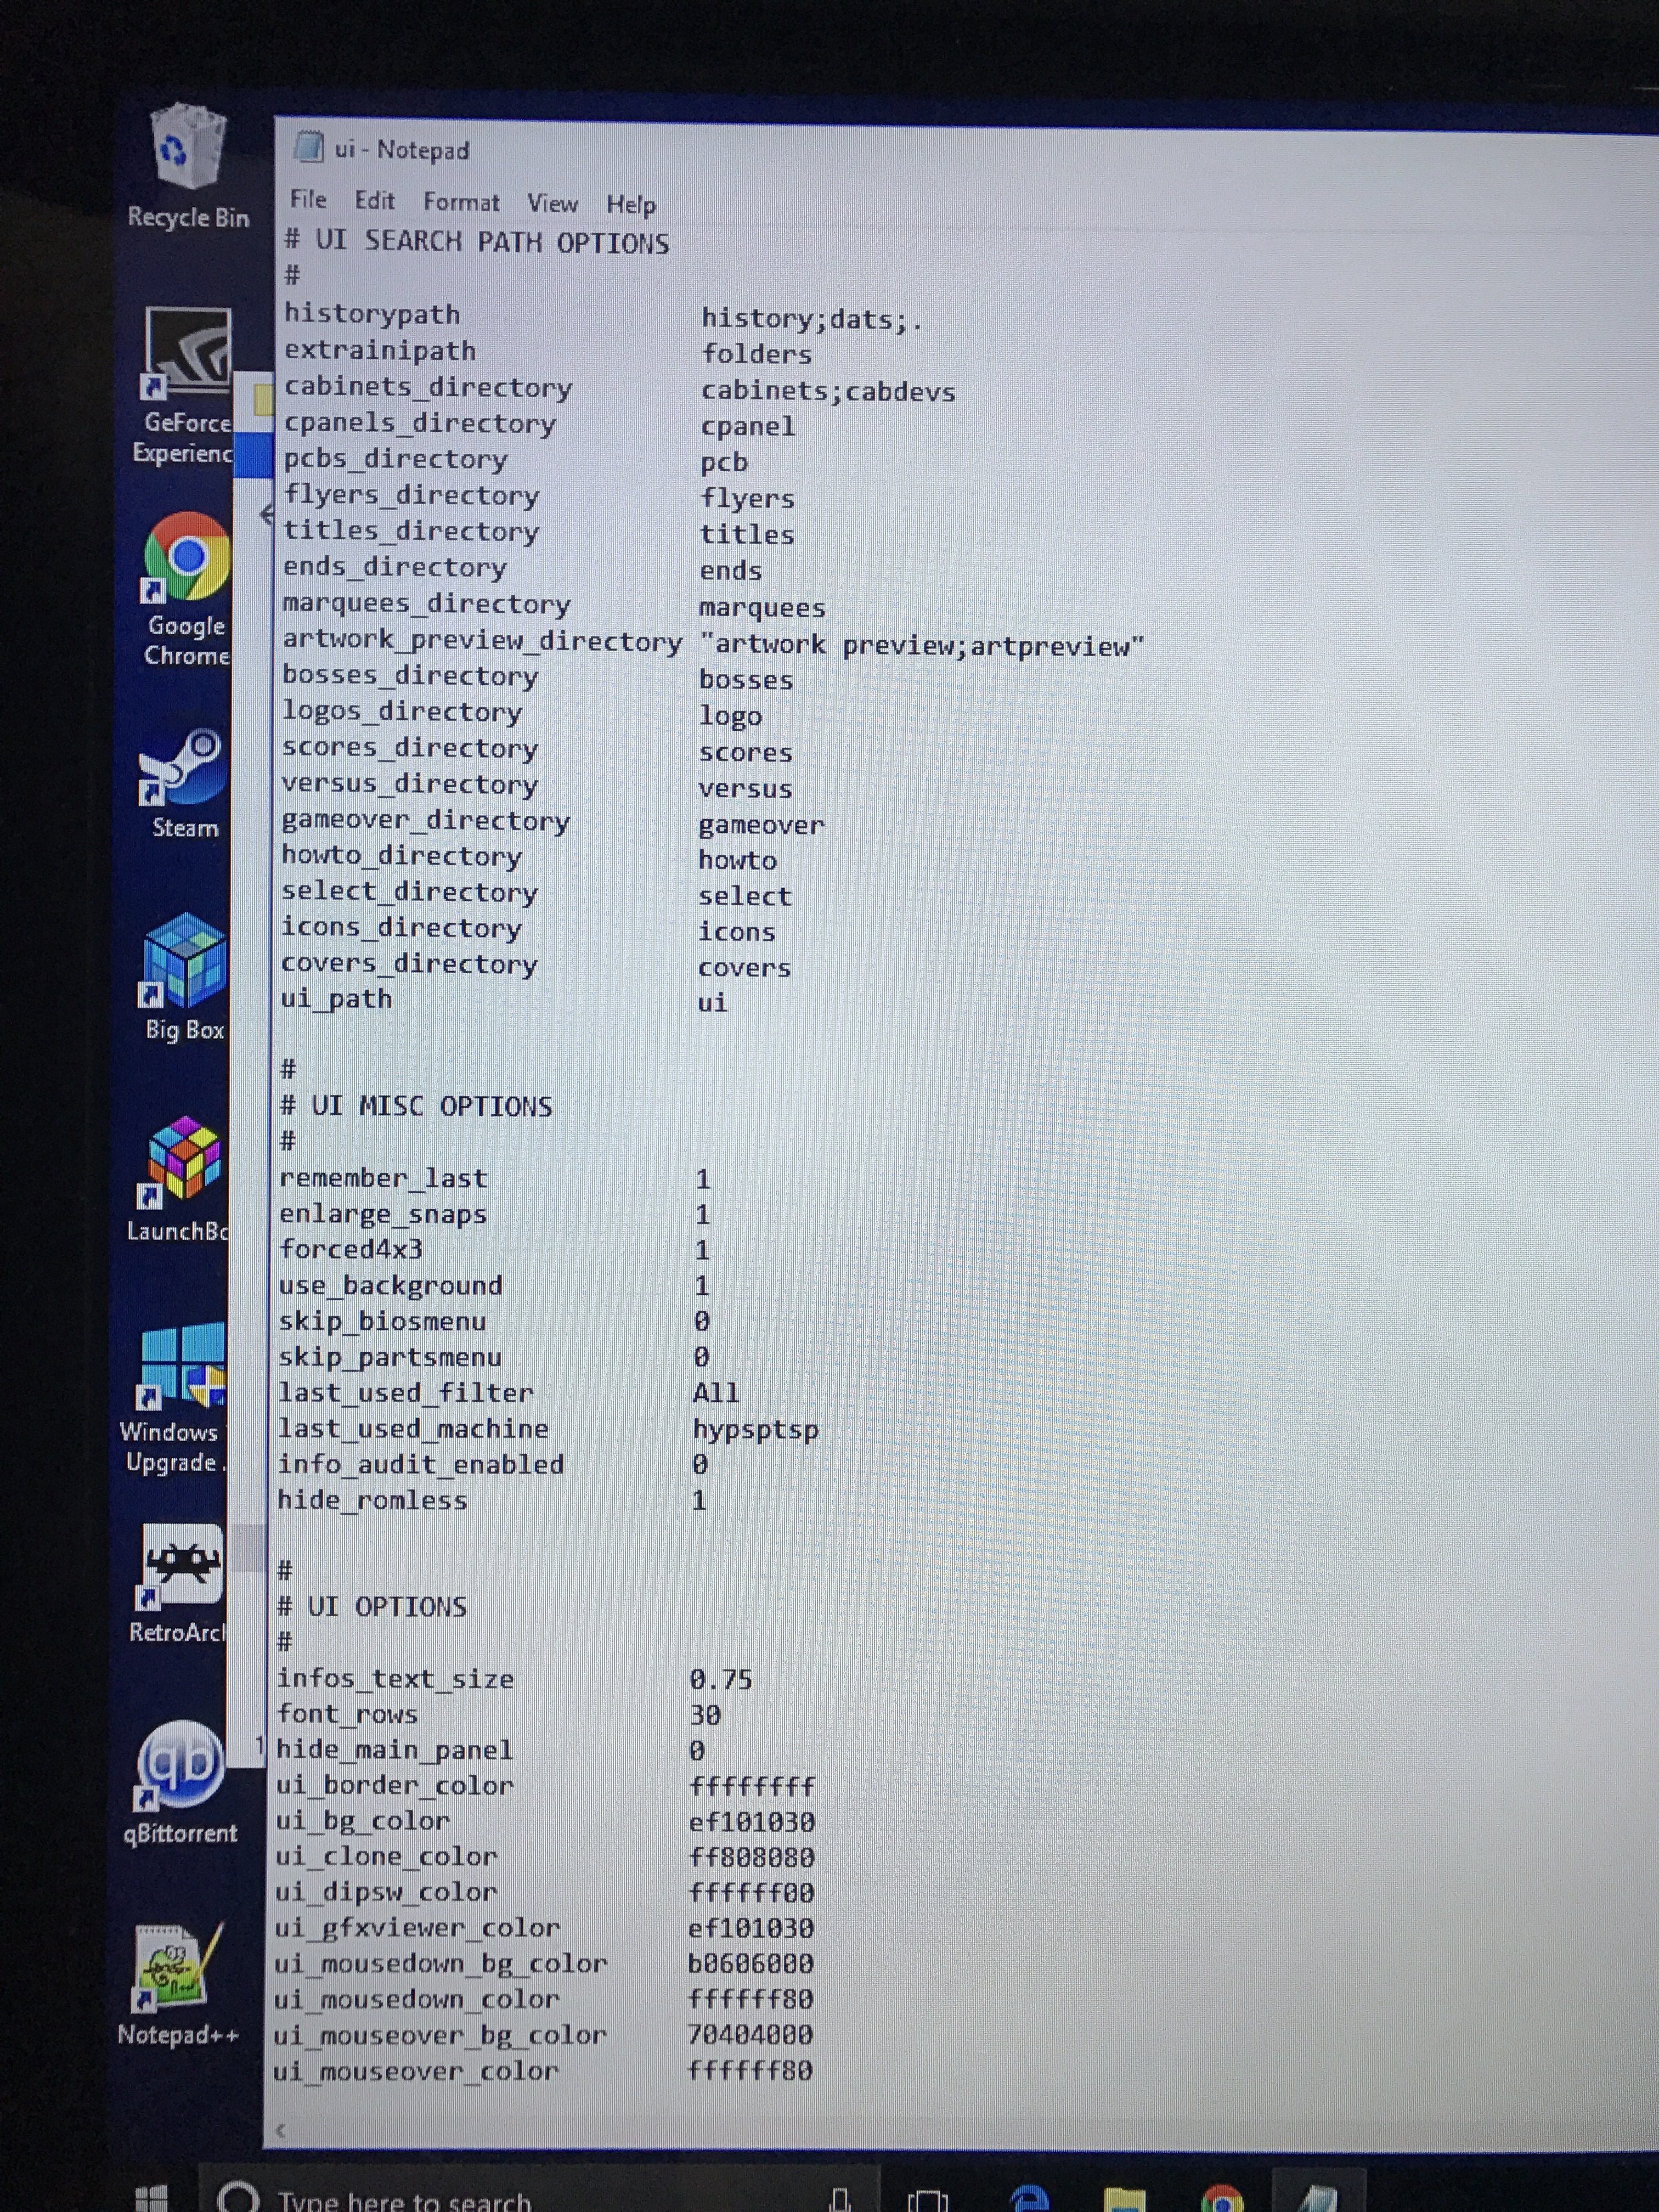This screenshot has height=2212, width=1659.
Task: Open the Recycle Bin desktop icon
Action: (x=188, y=166)
